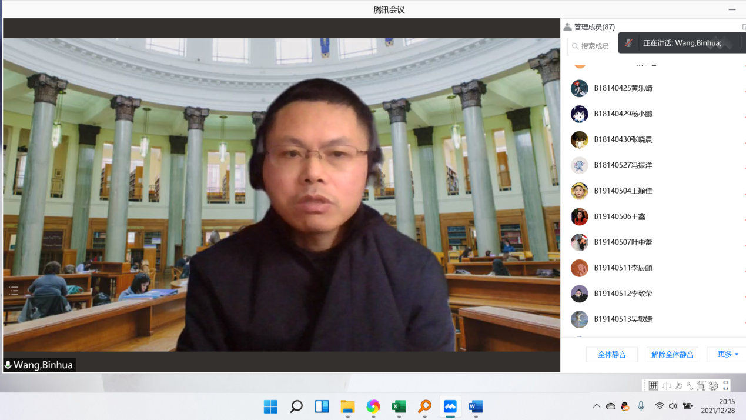Click the list icon at video's lower left
Screen dimensions: 746x420
coord(14,290)
